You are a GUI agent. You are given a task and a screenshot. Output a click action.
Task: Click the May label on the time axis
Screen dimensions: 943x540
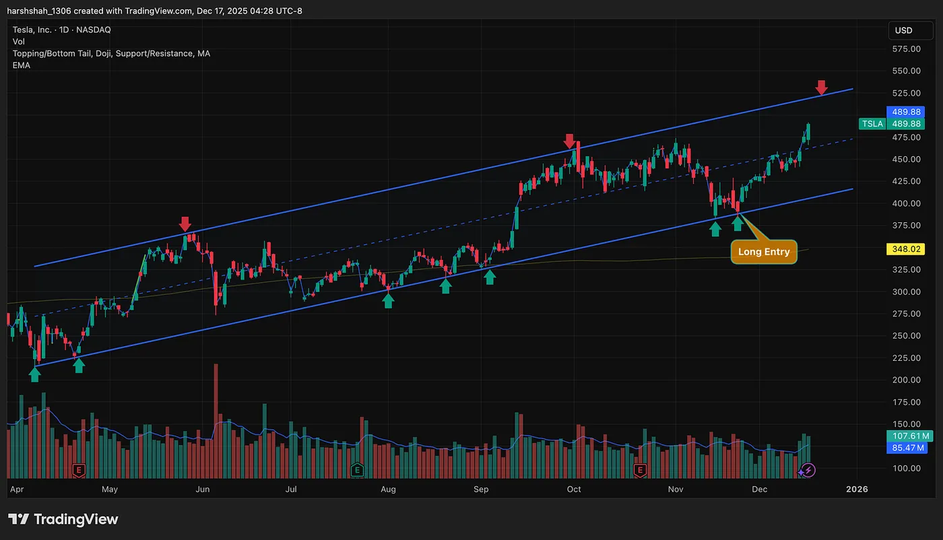coord(109,490)
